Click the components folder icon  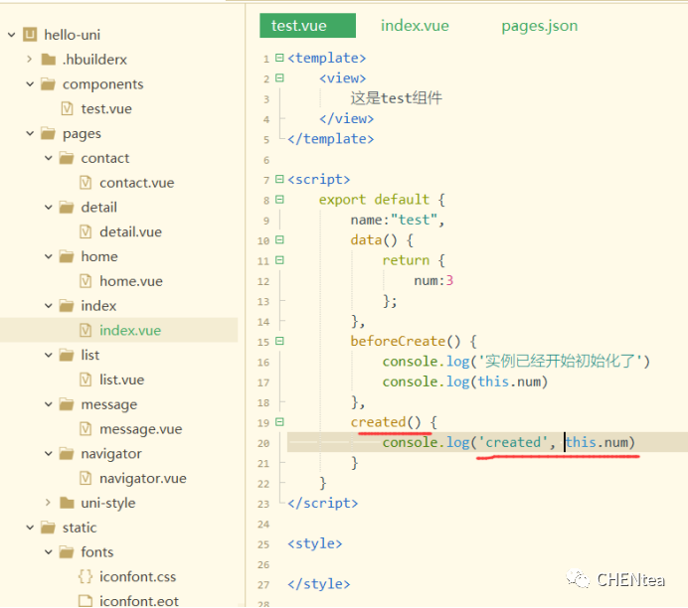click(49, 84)
